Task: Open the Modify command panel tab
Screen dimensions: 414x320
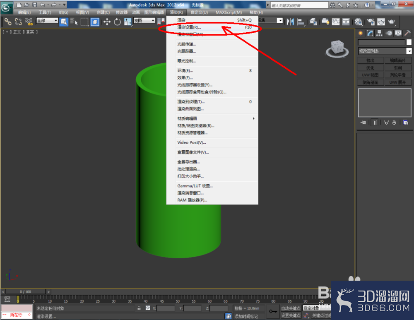Action: [x=370, y=33]
